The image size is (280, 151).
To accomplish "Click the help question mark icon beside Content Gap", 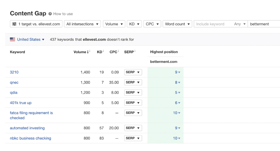I will (x=50, y=14).
